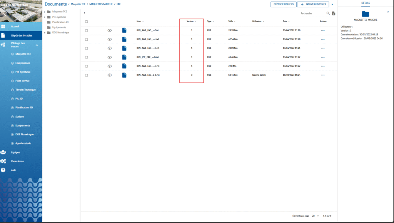394x223 pixels.
Task: Open actions menu for IDN_A&B_FAC_D-E.rvt
Action: click(x=323, y=75)
